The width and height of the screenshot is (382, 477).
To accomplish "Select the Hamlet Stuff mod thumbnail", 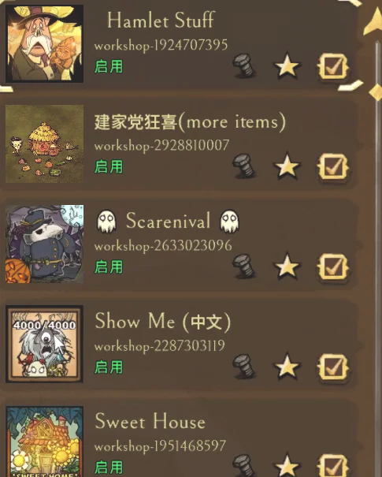I will coord(44,43).
